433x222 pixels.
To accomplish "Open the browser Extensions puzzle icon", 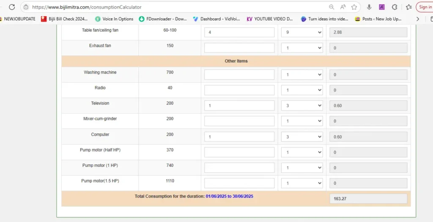I will pos(395,7).
